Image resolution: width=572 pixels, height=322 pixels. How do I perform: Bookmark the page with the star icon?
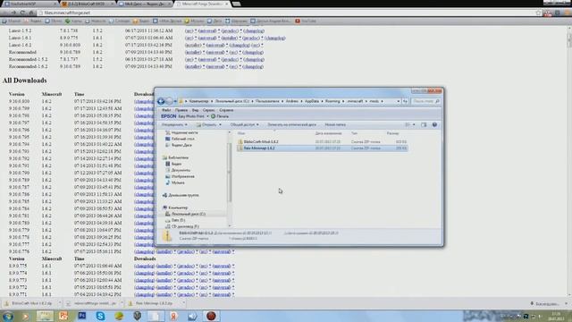(538, 13)
